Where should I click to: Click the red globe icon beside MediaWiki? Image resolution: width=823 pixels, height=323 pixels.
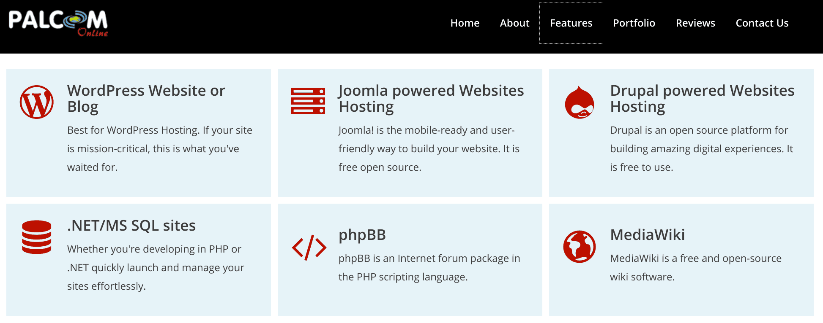tap(580, 246)
